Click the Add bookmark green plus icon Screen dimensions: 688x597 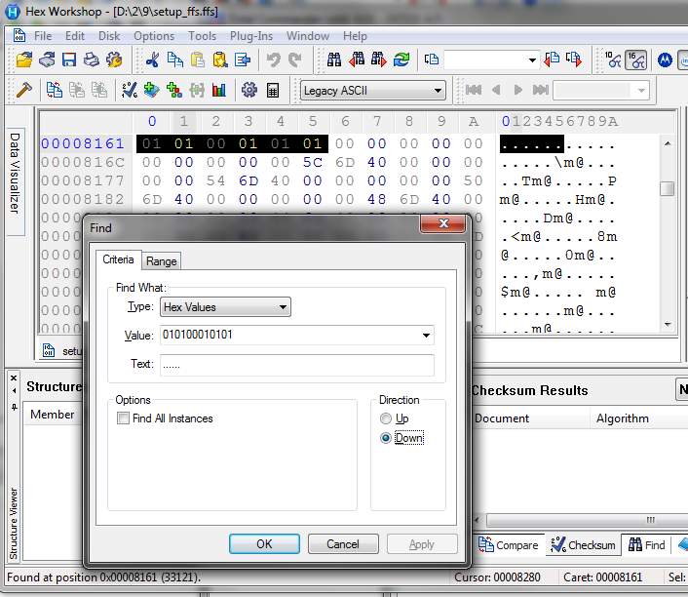pyautogui.click(x=152, y=90)
